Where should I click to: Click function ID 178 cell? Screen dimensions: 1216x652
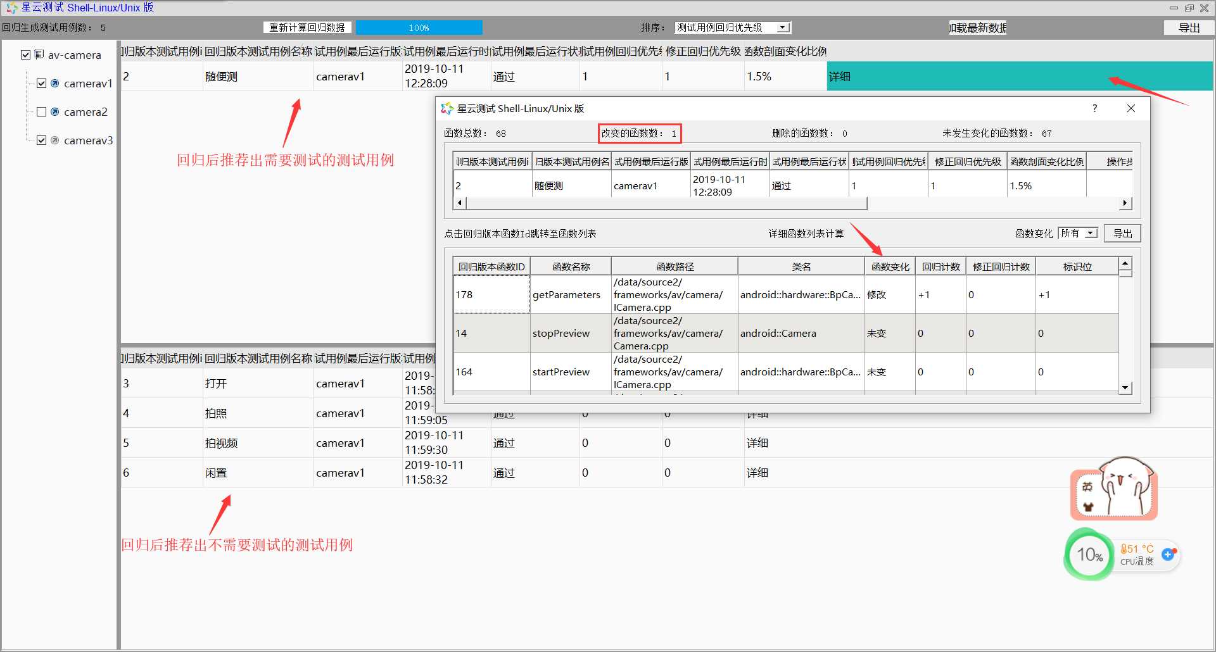[491, 294]
